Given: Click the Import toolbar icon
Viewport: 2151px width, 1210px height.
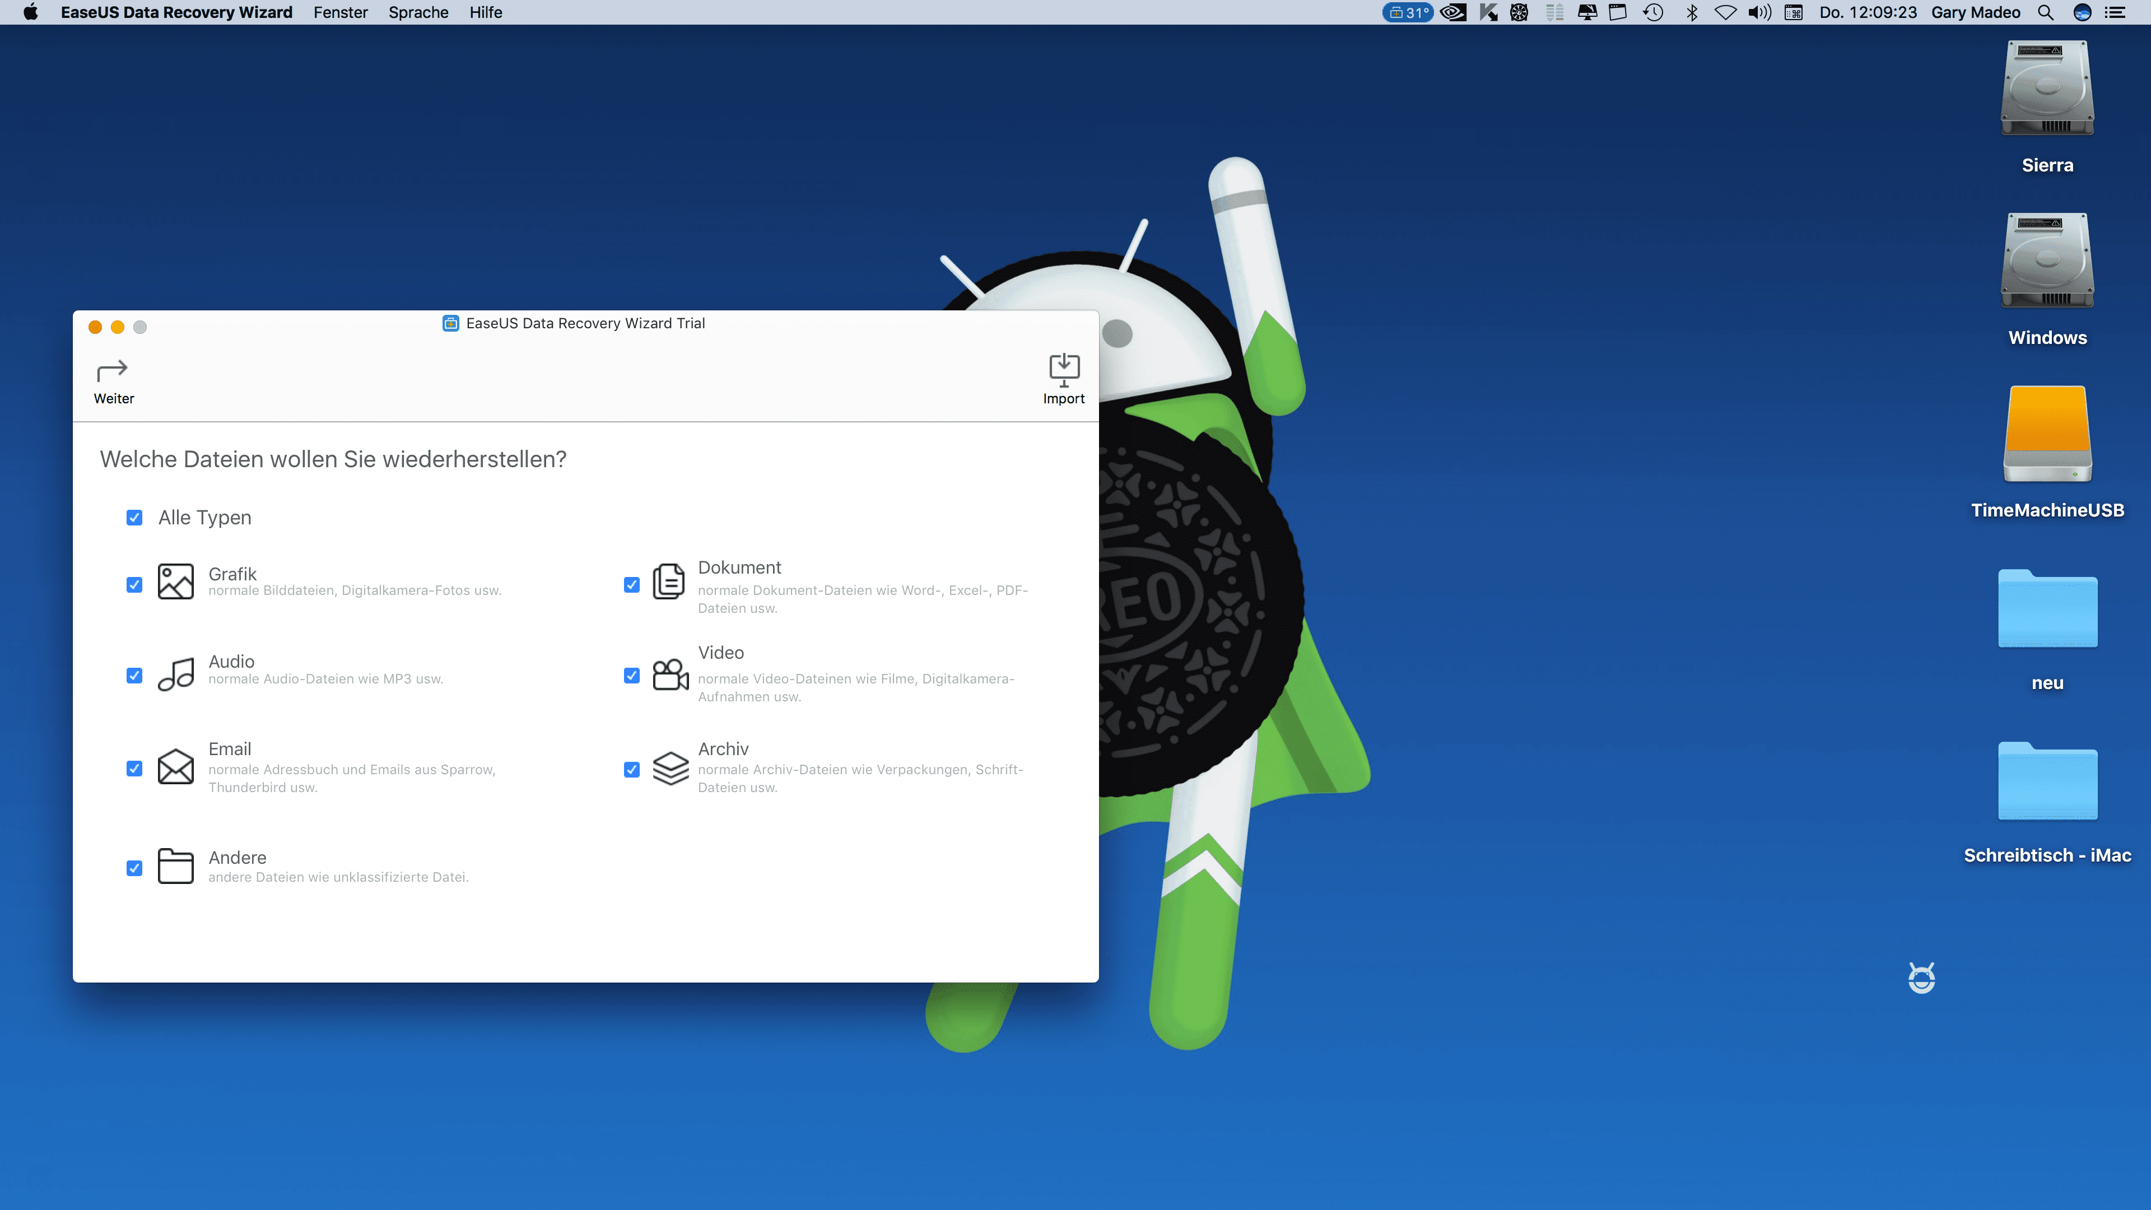Looking at the screenshot, I should coord(1064,370).
